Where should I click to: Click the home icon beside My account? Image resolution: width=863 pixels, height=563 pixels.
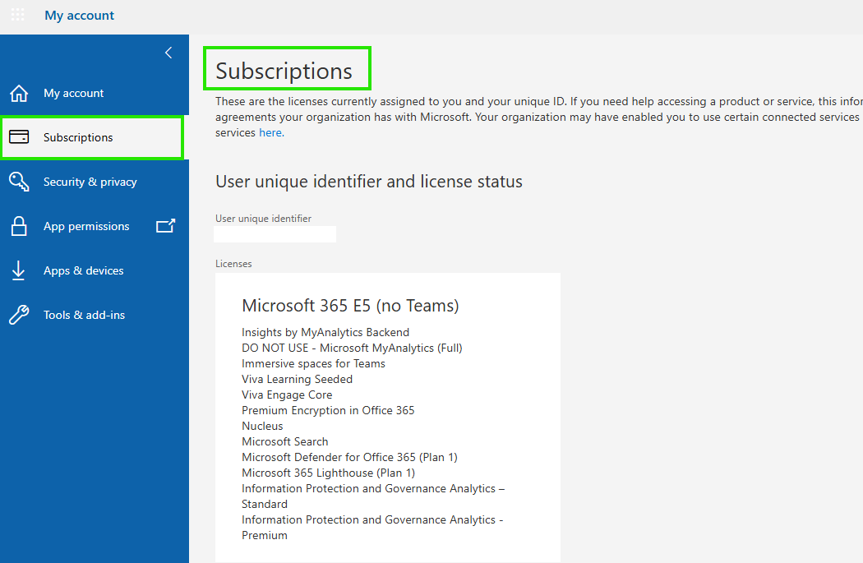pyautogui.click(x=19, y=93)
